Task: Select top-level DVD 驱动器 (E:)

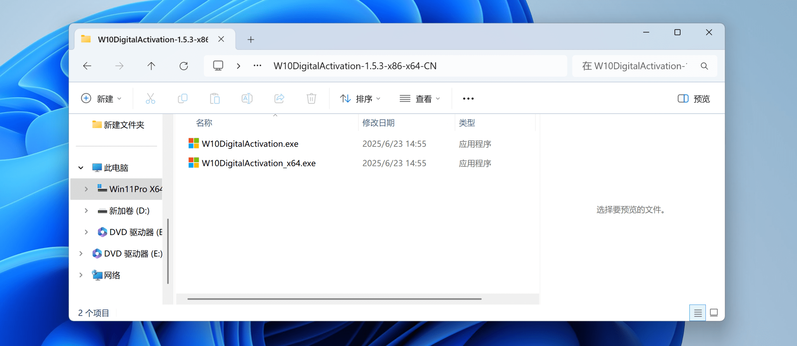Action: (x=127, y=254)
